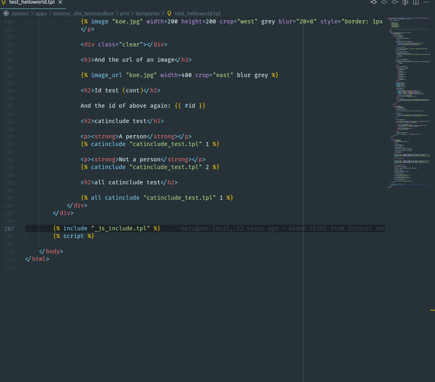Click '{% catinclude "catinclude_test.tpl" 1 %}' line

click(x=150, y=144)
